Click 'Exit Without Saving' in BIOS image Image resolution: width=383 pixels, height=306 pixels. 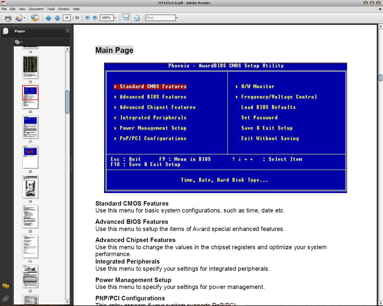[270, 138]
